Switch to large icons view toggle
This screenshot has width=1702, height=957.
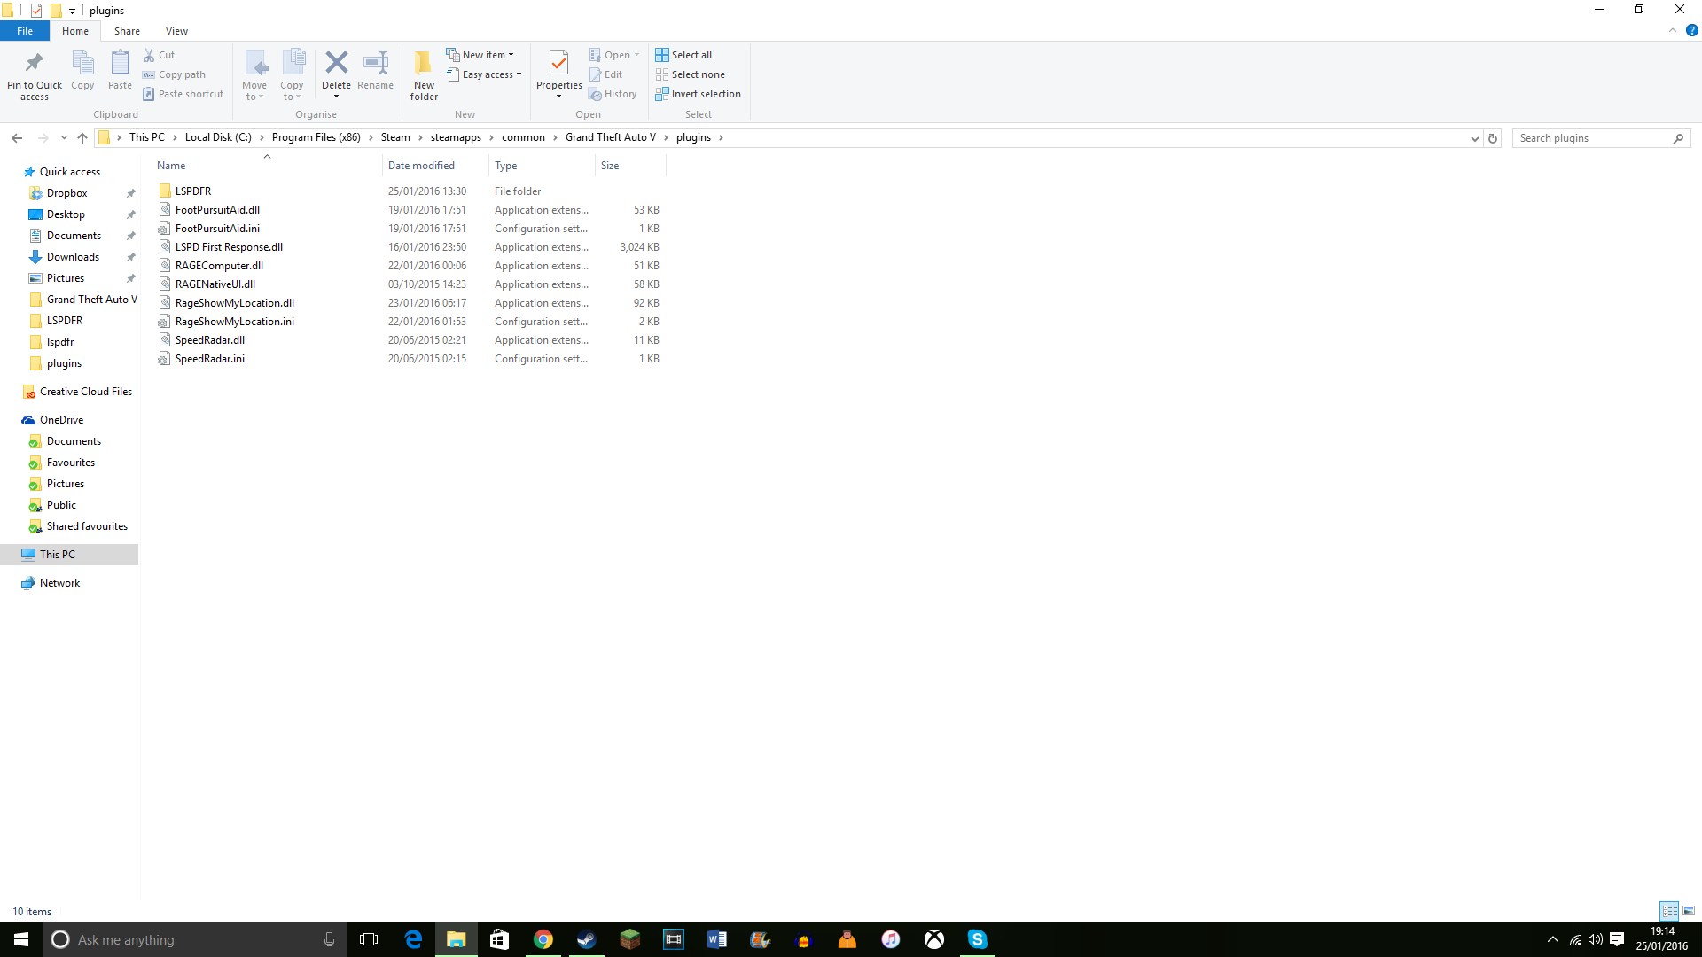pyautogui.click(x=1689, y=911)
